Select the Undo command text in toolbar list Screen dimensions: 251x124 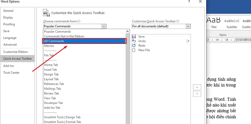coord(142,41)
